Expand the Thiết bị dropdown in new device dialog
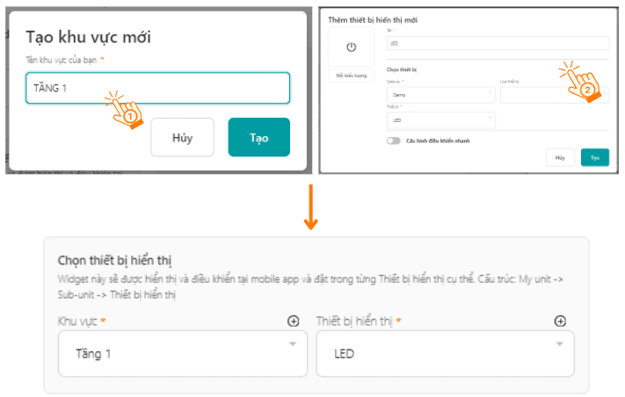 tap(440, 120)
